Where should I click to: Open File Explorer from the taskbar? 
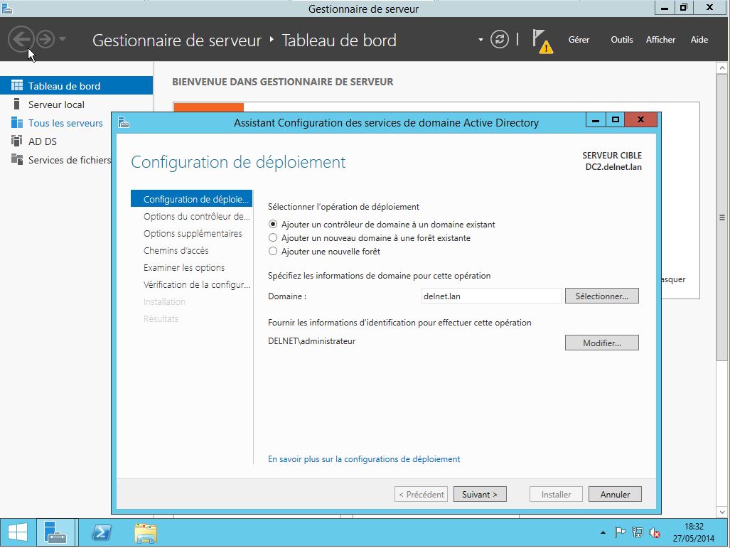pos(146,532)
